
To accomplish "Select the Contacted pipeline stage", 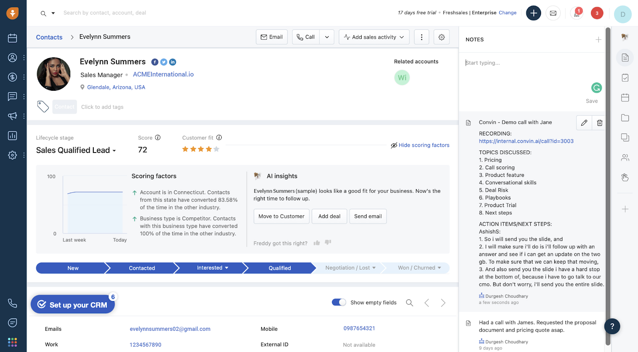I will point(142,268).
